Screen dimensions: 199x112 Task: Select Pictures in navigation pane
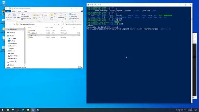pyautogui.click(x=12, y=51)
